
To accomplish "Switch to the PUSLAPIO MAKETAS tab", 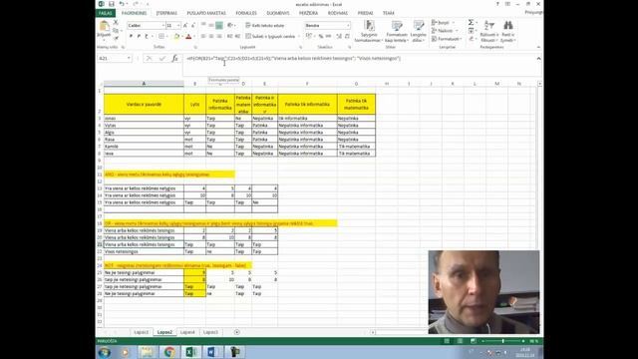I will tap(206, 13).
